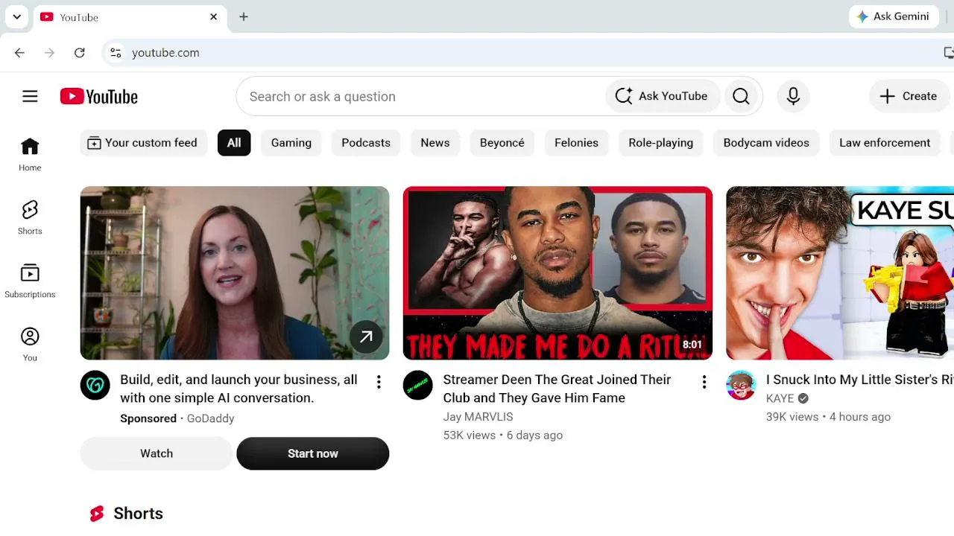The width and height of the screenshot is (954, 536).
Task: Open a new browser tab
Action: coord(244,16)
